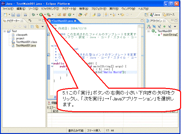Viewport: 185px width, 134px height.
Task: Click Link with Editor in Navigator
Action: (37, 27)
